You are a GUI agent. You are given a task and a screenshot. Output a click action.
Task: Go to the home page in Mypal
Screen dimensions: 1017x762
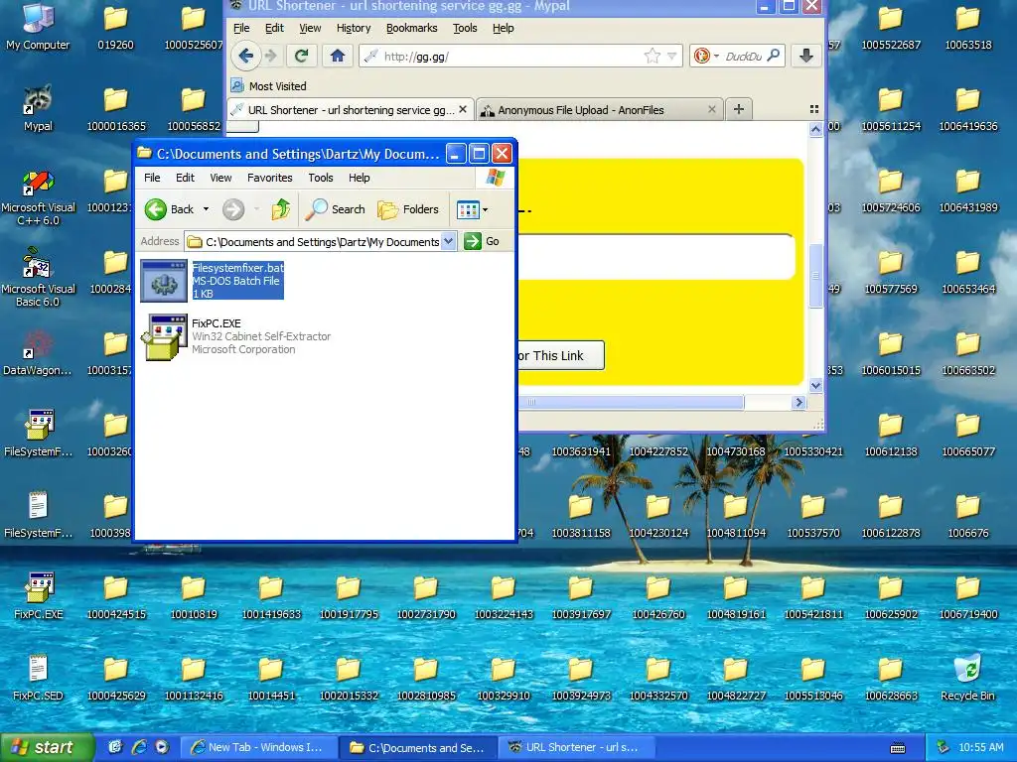(x=338, y=57)
